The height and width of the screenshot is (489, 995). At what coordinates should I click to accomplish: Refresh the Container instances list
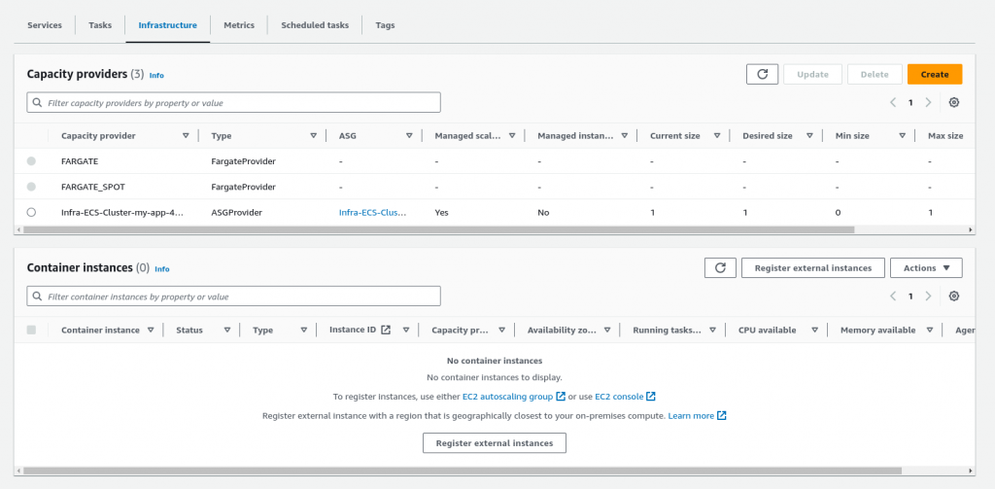pos(720,268)
